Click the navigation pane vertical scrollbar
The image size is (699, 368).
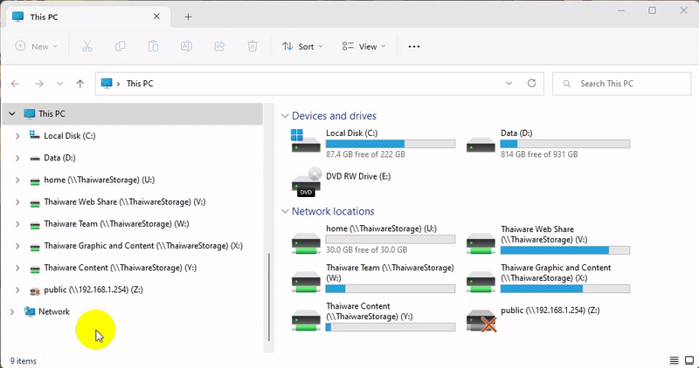click(269, 296)
